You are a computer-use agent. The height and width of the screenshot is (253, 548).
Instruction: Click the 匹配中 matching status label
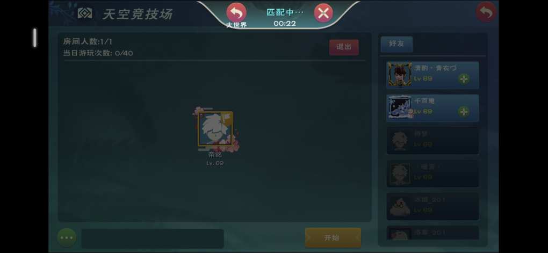285,12
